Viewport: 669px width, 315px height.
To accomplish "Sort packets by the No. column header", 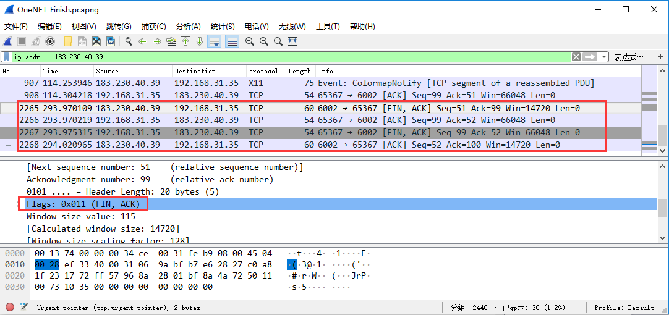I will tap(20, 71).
